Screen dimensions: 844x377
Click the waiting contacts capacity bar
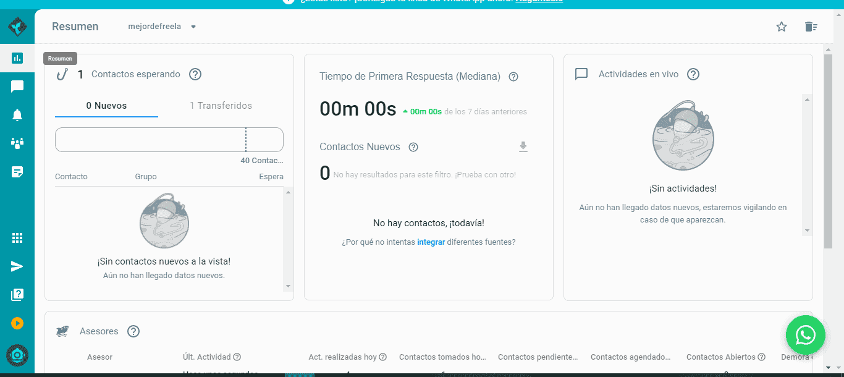(x=169, y=140)
